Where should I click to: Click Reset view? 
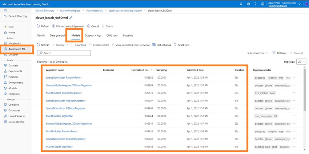[181, 45]
